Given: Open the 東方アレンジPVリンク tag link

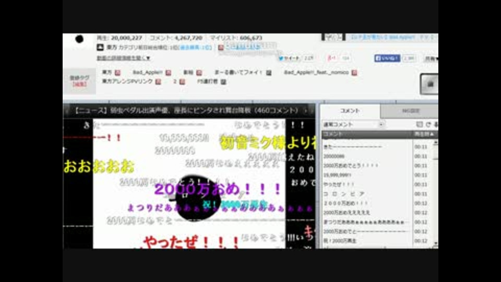Looking at the screenshot, I should [x=127, y=81].
